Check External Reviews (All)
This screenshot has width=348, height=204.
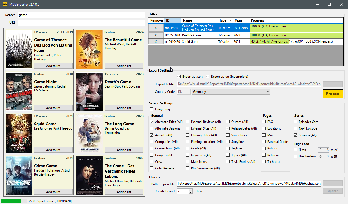click(x=188, y=122)
